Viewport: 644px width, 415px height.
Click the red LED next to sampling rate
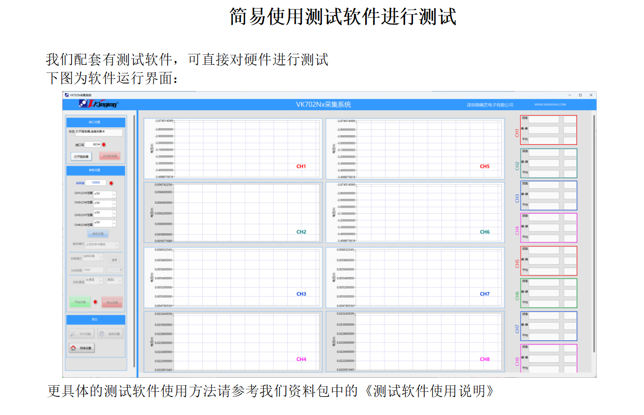click(x=111, y=183)
